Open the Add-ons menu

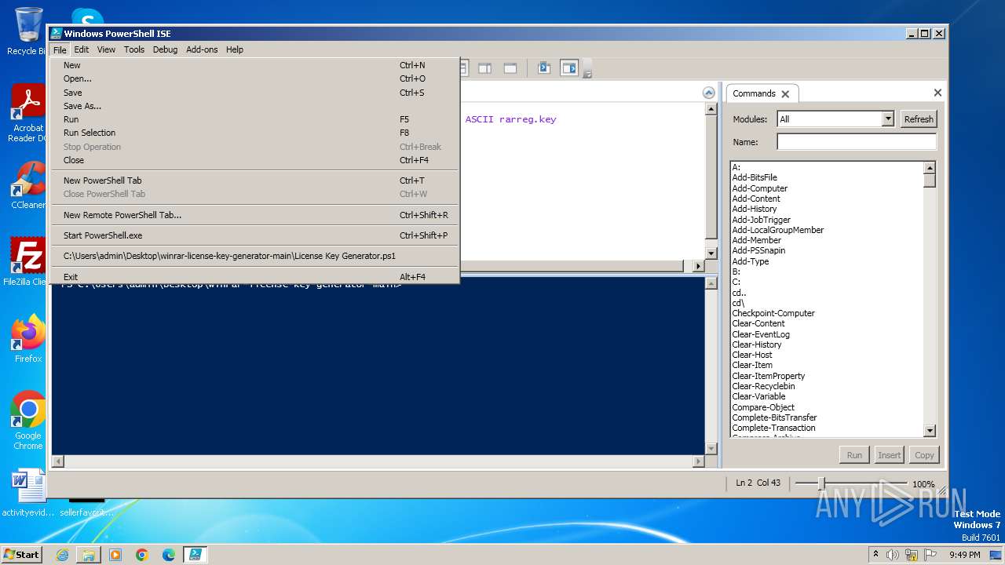click(x=202, y=49)
